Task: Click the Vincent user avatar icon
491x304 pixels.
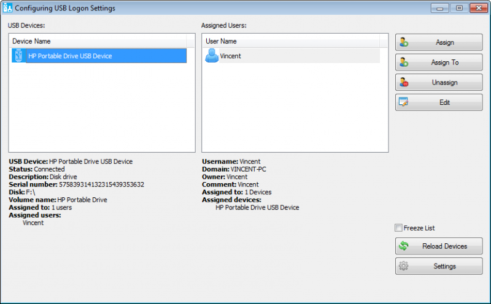Action: point(212,56)
